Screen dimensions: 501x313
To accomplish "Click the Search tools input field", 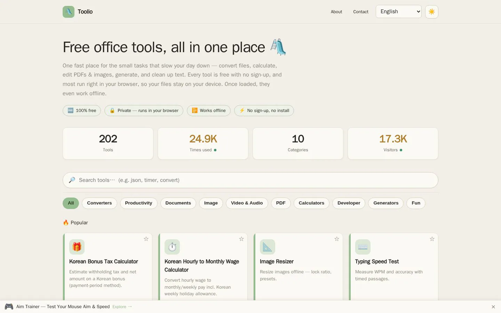I will click(x=250, y=180).
